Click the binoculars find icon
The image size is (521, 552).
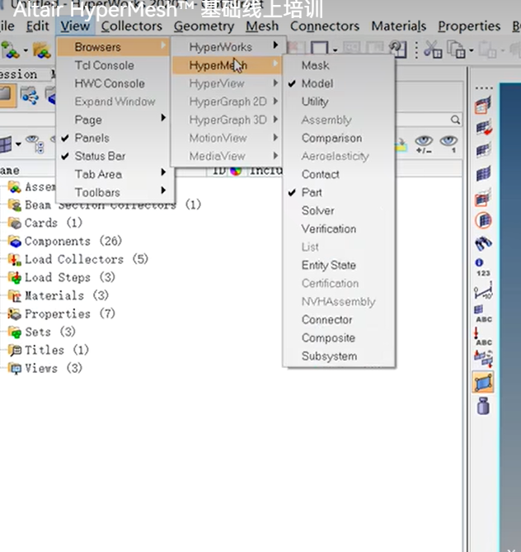(x=483, y=243)
